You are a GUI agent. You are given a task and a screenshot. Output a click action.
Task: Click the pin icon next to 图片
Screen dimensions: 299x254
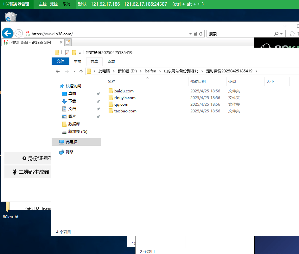[99, 117]
